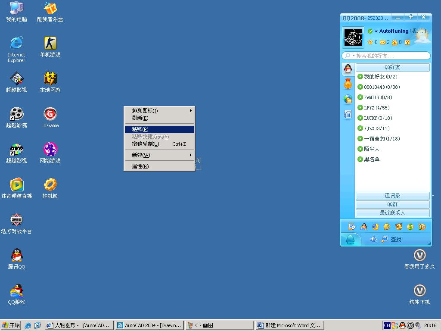The width and height of the screenshot is (441, 331).
Task: Select the QQ游戏 desktop icon
Action: [16, 294]
